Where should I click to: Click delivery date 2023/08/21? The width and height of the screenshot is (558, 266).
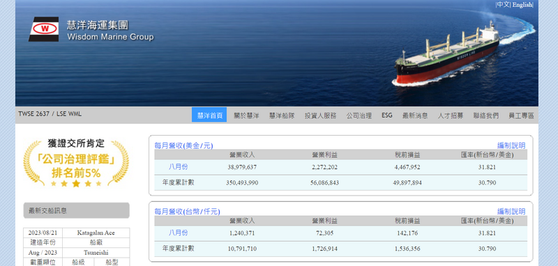point(43,233)
